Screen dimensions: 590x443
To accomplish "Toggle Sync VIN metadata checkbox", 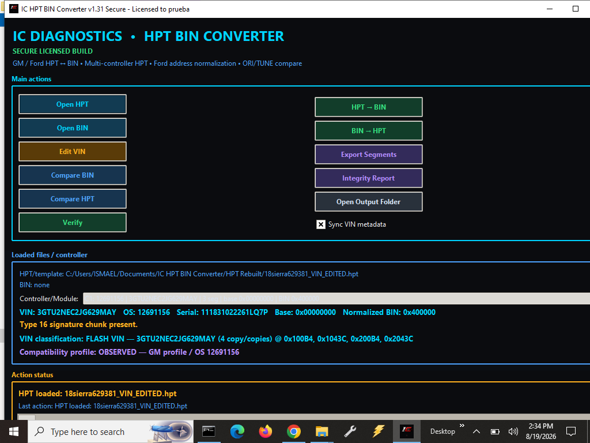I will click(x=320, y=224).
